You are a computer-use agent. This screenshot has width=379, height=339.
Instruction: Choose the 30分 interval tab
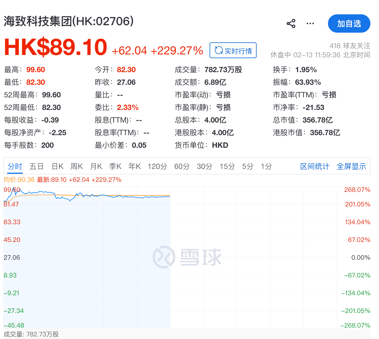pos(204,166)
